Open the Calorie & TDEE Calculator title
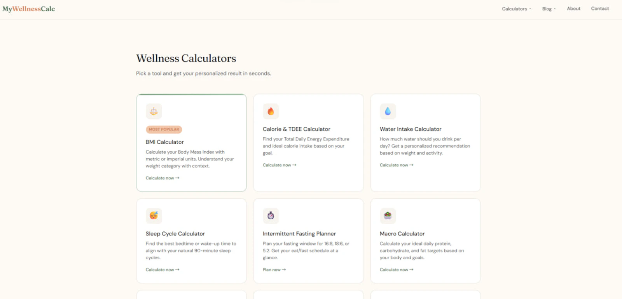This screenshot has height=299, width=622. [297, 129]
